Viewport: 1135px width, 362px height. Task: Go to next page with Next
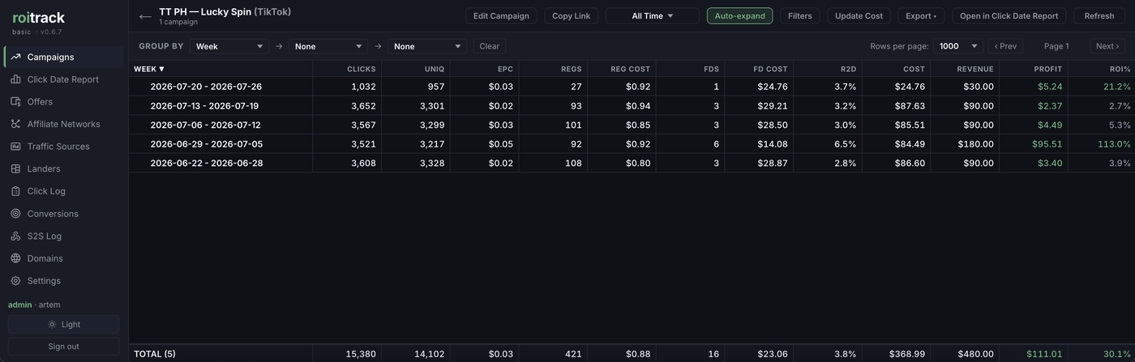pyautogui.click(x=1107, y=46)
